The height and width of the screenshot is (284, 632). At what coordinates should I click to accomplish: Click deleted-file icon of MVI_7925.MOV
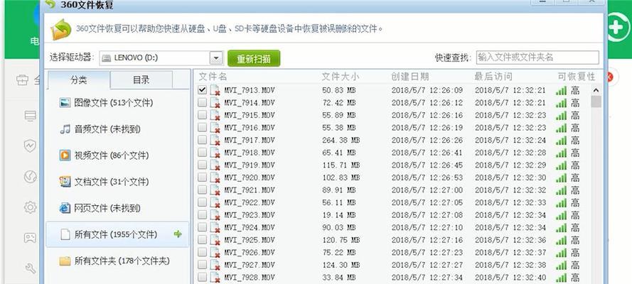tap(215, 240)
